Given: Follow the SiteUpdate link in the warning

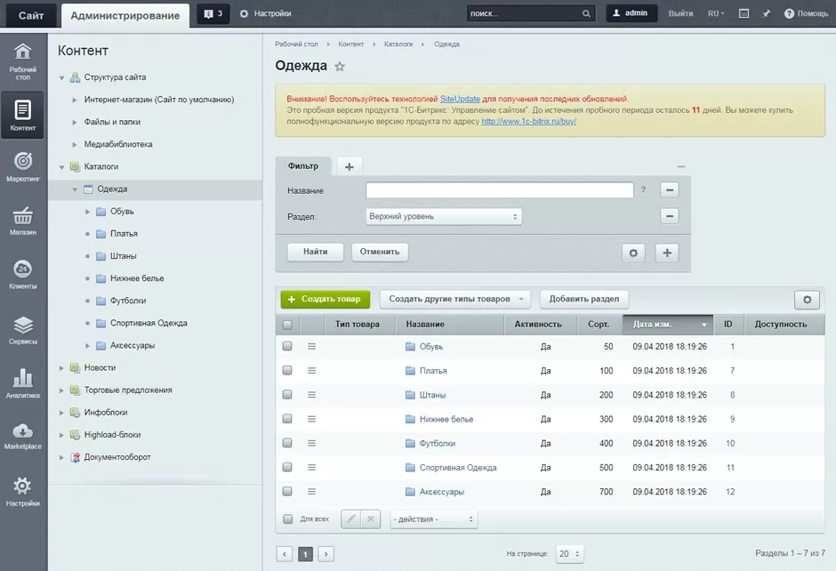Looking at the screenshot, I should click(460, 99).
